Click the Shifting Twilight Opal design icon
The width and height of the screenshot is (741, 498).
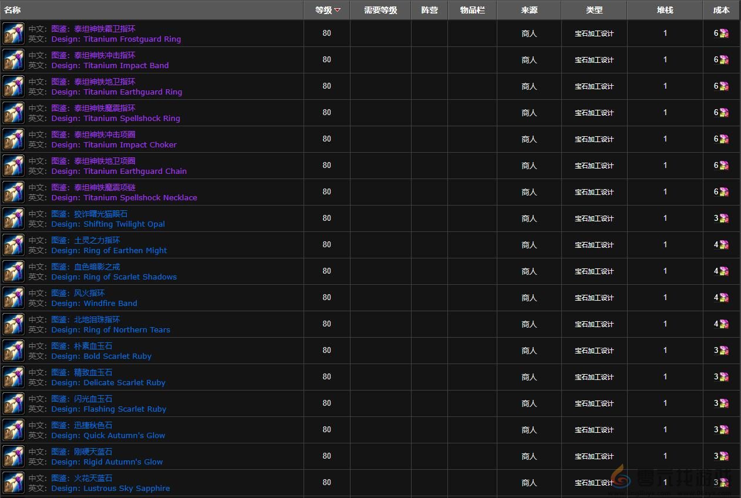tap(14, 218)
